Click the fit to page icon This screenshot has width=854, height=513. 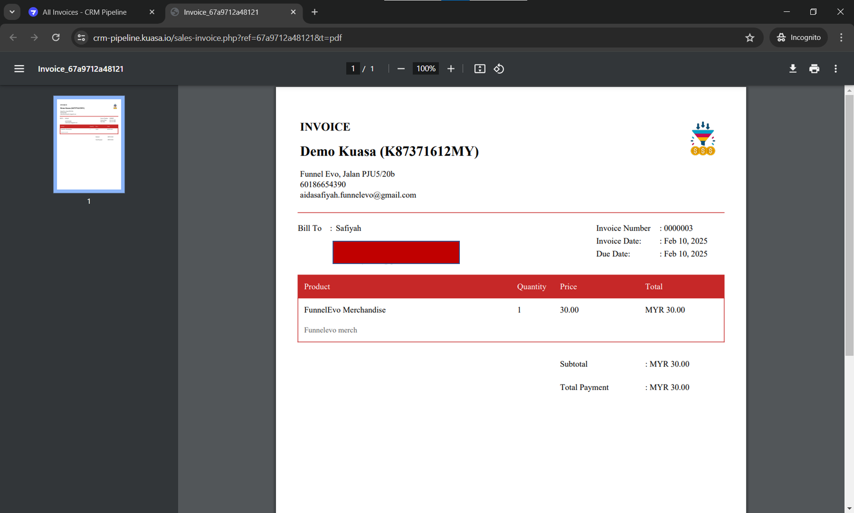(479, 69)
